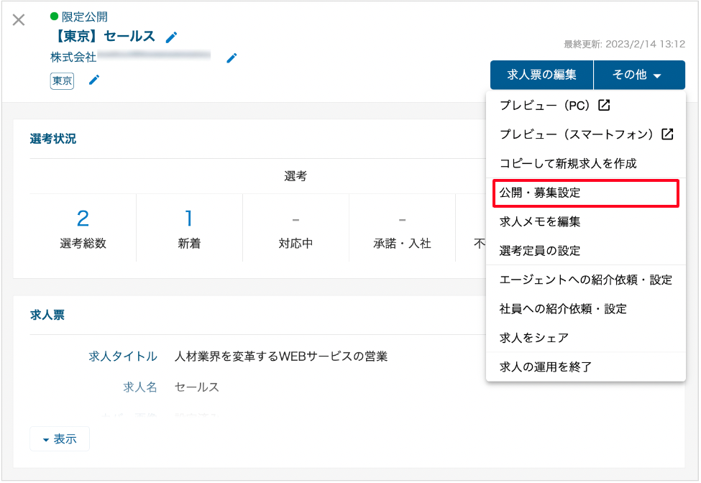
Task: Choose 公開・募集設定 from the menu
Action: point(586,193)
